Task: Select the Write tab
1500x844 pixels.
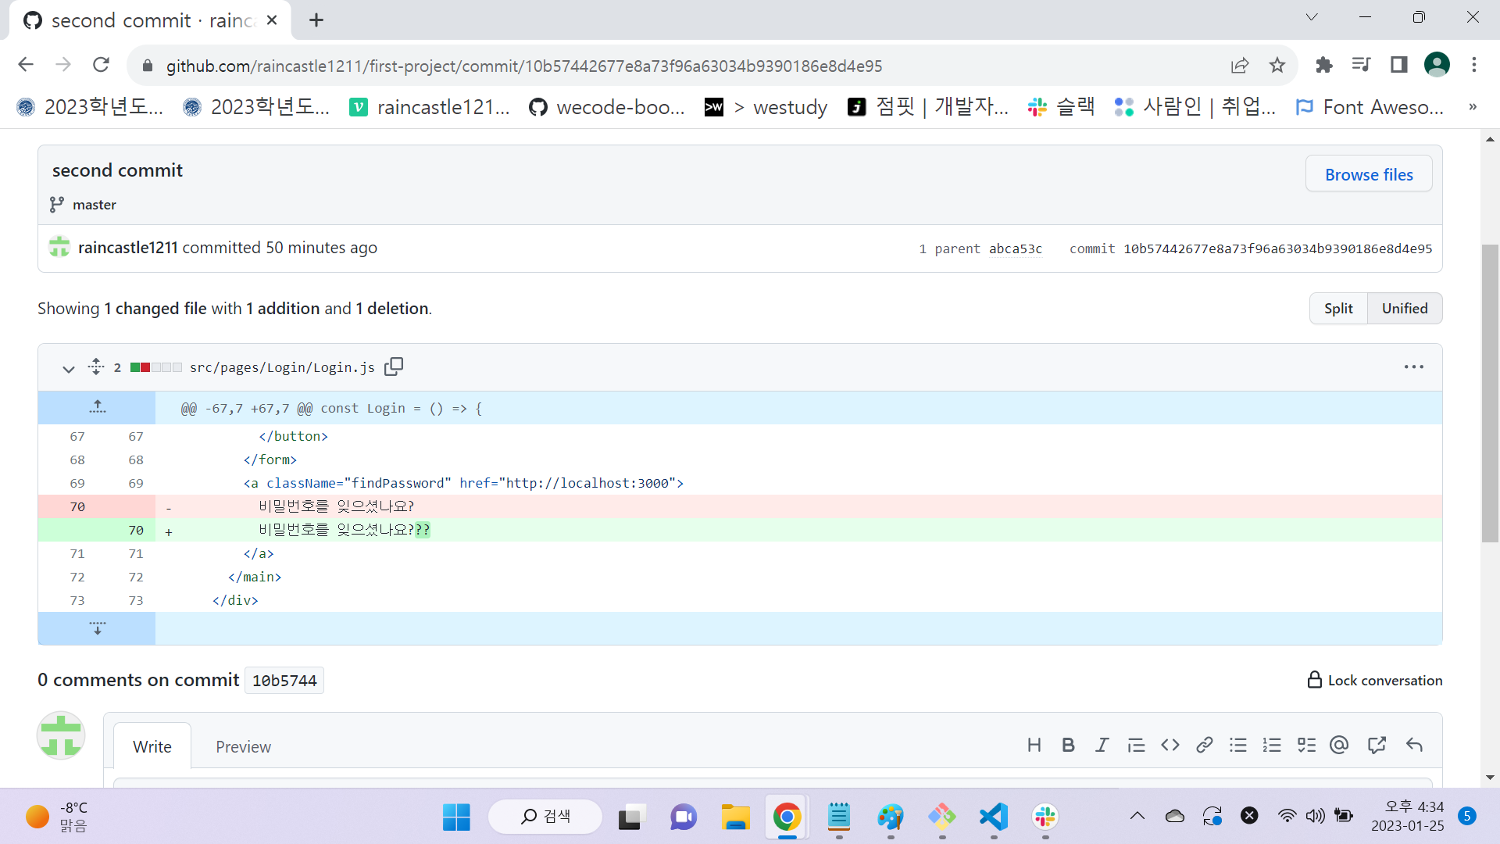Action: (152, 746)
